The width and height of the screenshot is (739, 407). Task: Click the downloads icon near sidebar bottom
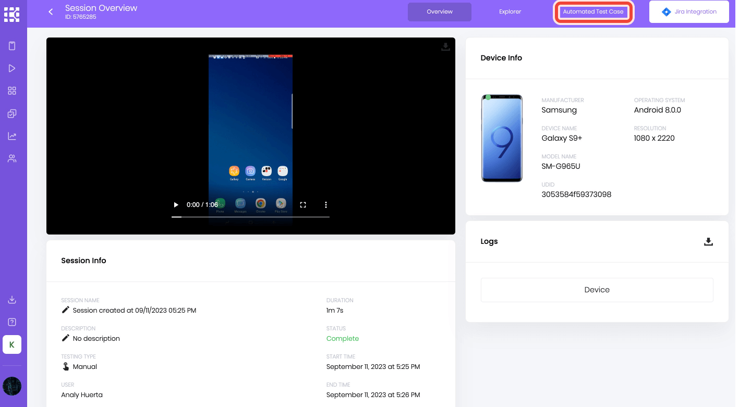(x=12, y=300)
